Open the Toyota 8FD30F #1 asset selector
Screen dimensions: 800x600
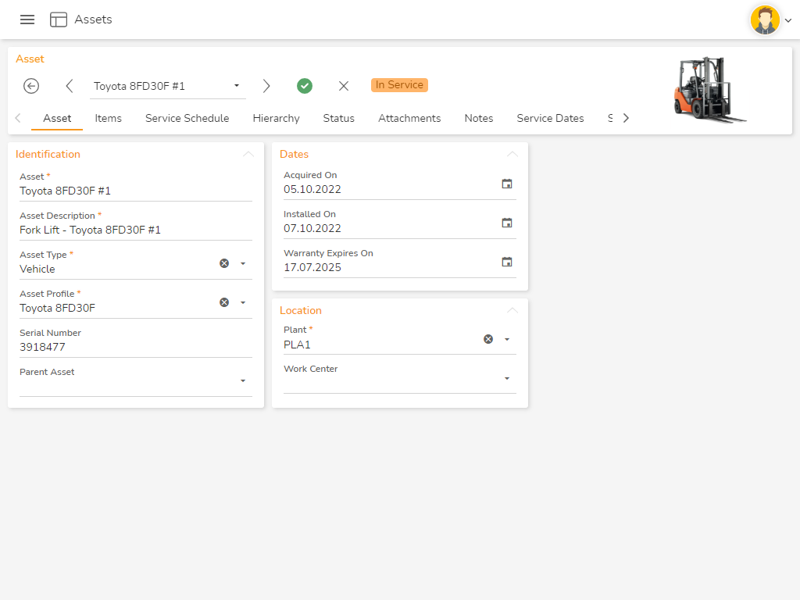(167, 86)
